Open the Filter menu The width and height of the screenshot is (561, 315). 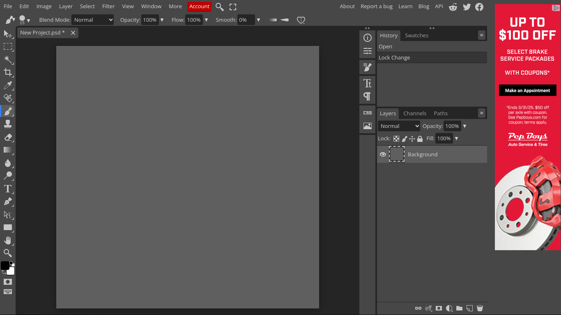click(x=108, y=6)
